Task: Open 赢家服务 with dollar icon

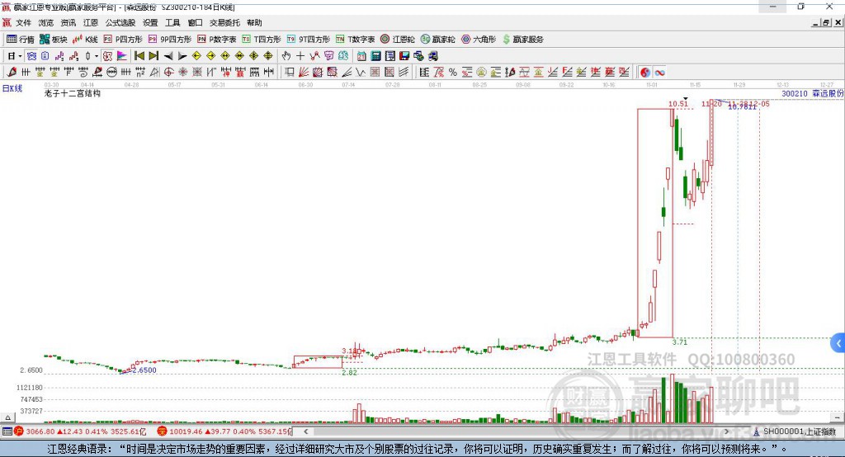Action: pyautogui.click(x=523, y=40)
